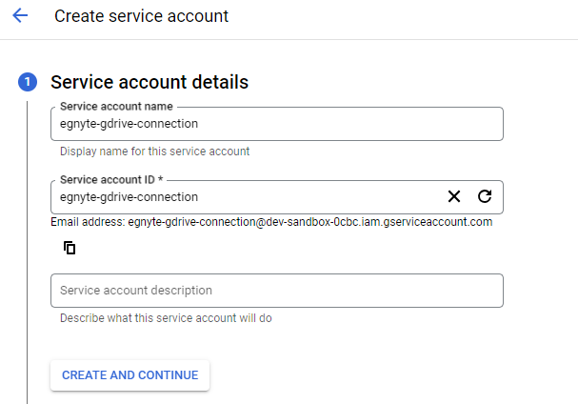578x404 pixels.
Task: Clear the Service account ID field
Action: click(454, 196)
